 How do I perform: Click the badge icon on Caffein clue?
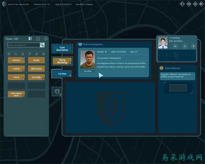click(x=23, y=70)
